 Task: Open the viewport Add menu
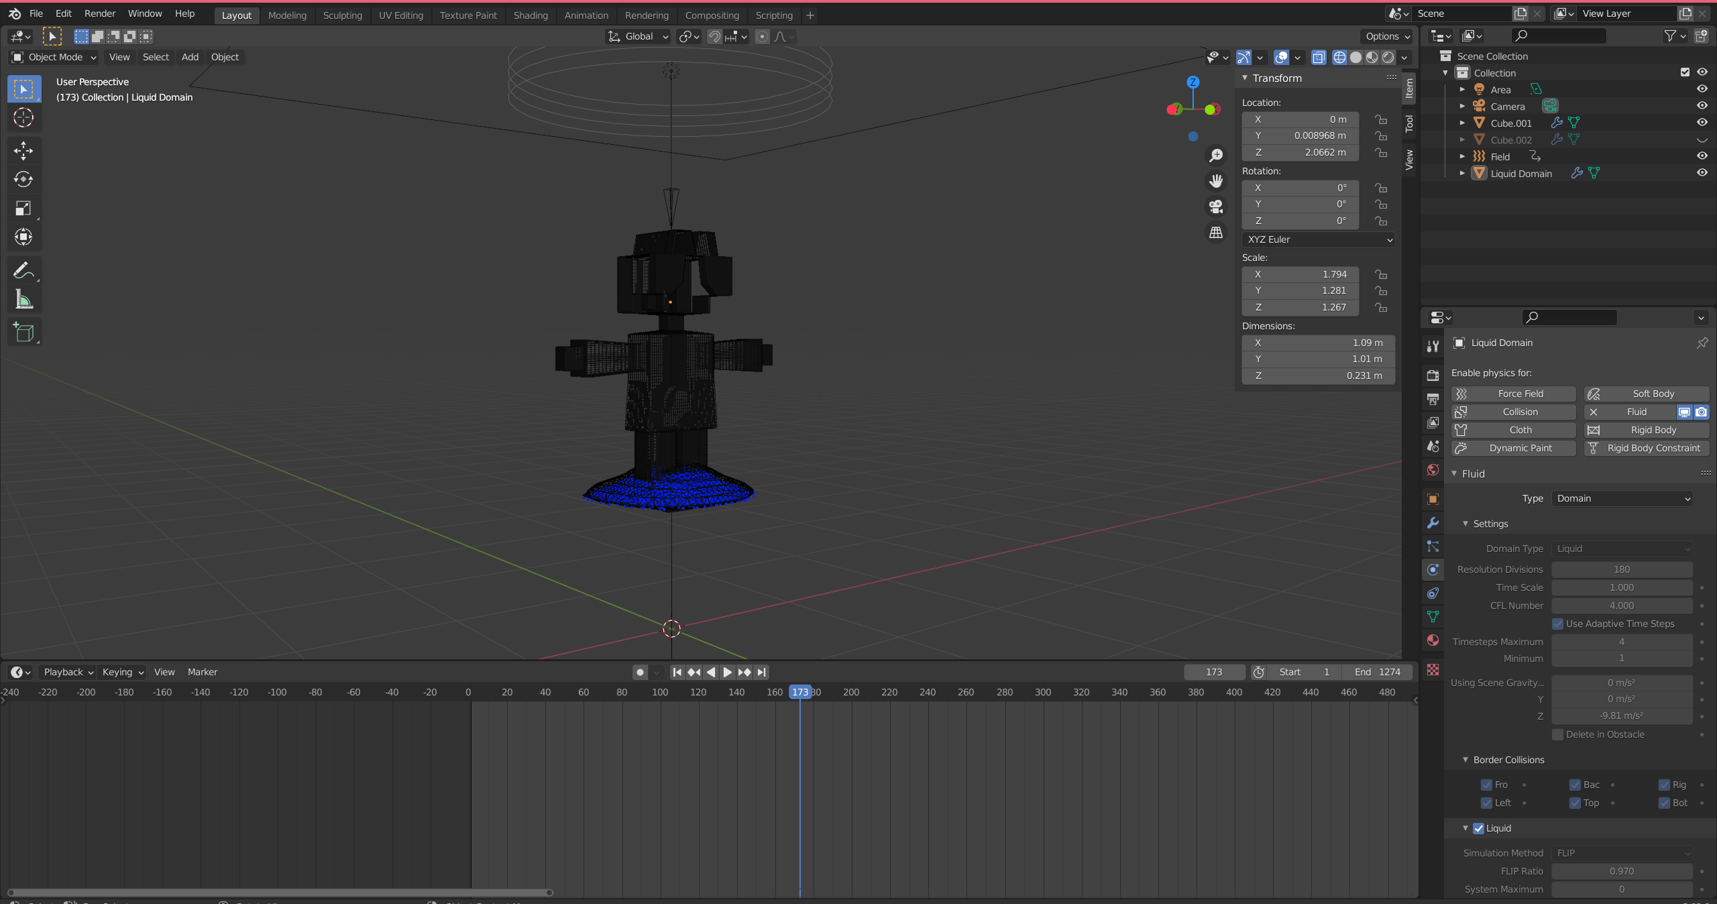click(x=190, y=57)
